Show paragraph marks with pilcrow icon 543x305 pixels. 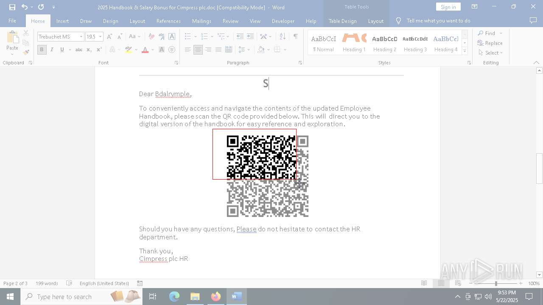[x=295, y=37]
